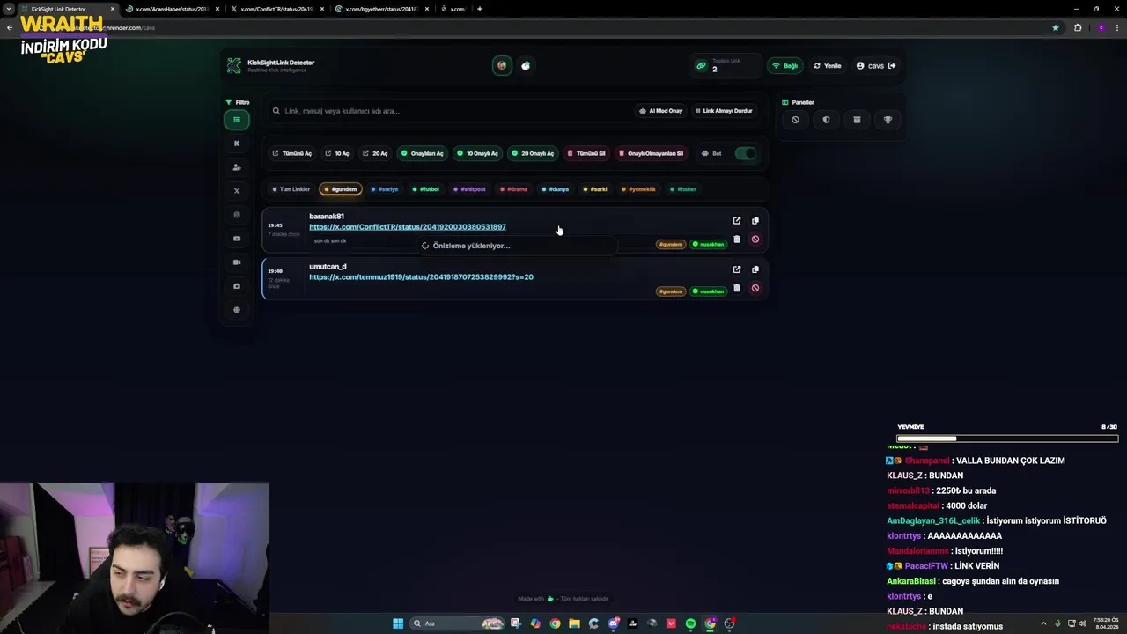Viewport: 1127px width, 634px height.
Task: Click the #gundem tag on umutcan_d's row
Action: click(670, 291)
